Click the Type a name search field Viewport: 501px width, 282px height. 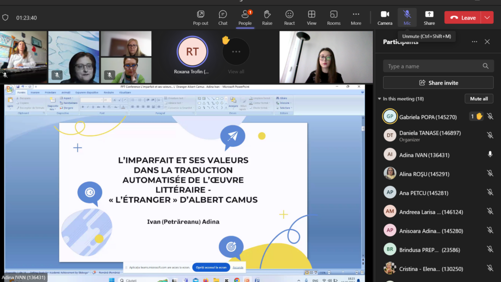(x=433, y=66)
